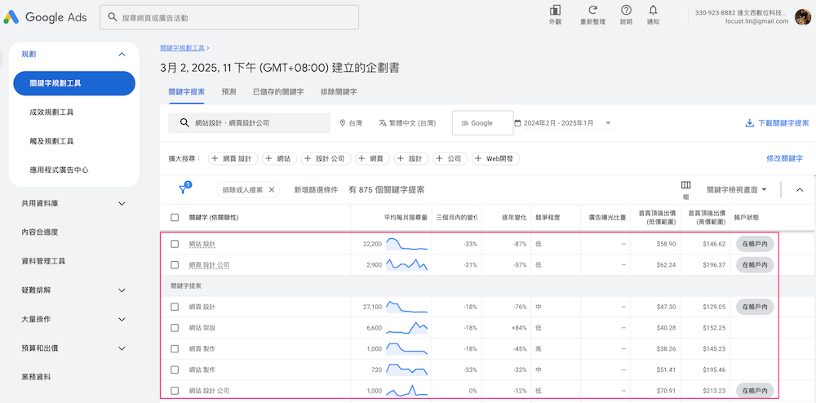This screenshot has width=816, height=403.
Task: Open the 通知 notifications bell
Action: [x=653, y=15]
